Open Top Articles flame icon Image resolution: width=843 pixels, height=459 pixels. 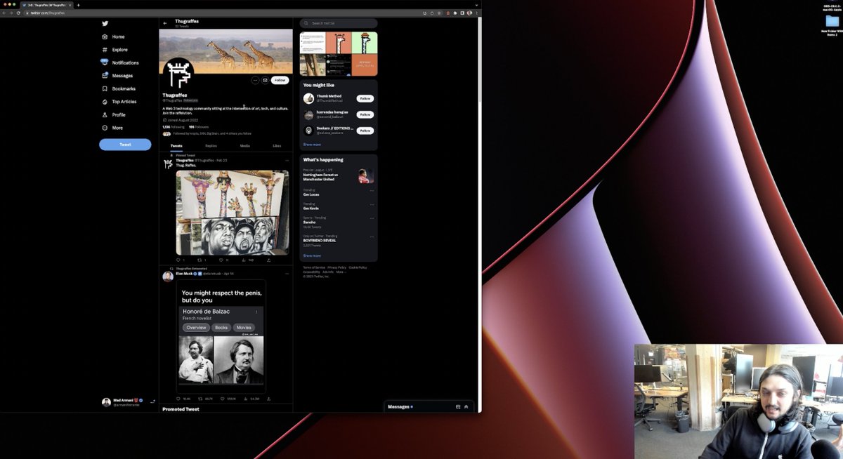pos(105,102)
